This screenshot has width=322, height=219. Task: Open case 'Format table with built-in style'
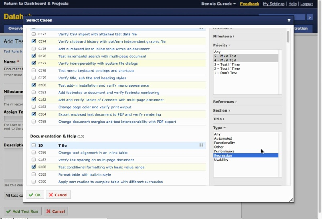(x=84, y=175)
